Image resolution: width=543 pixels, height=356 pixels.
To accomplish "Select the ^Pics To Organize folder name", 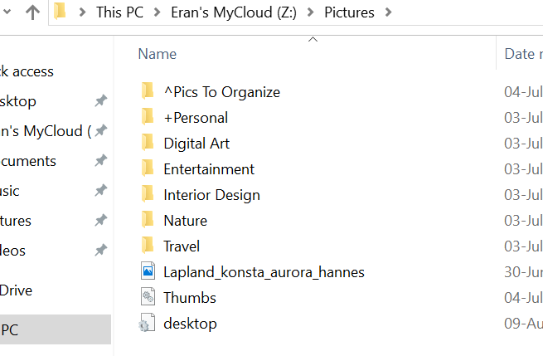I will 222,92.
